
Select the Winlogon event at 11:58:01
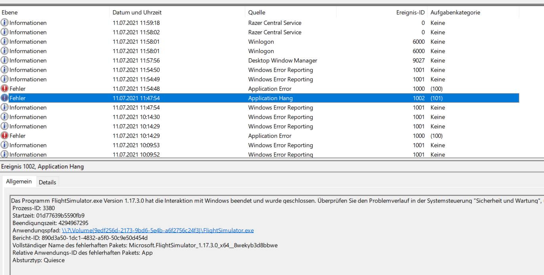tap(261, 42)
